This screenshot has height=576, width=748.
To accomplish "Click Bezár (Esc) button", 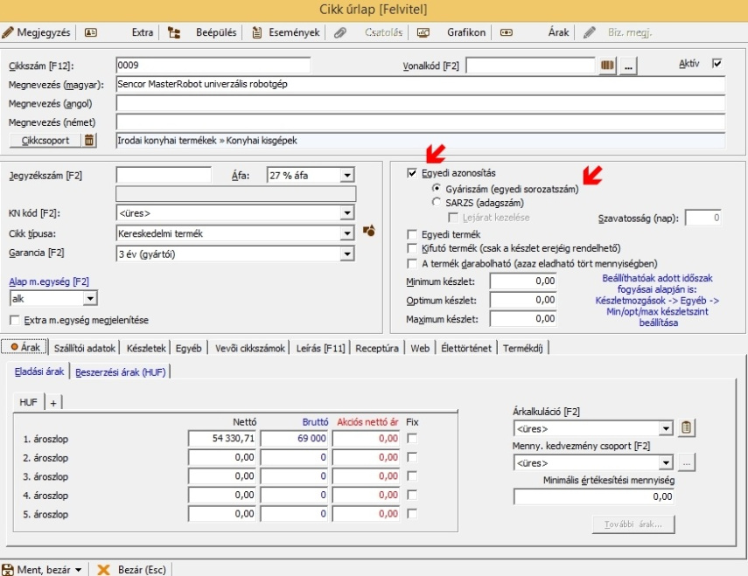I will point(132,569).
